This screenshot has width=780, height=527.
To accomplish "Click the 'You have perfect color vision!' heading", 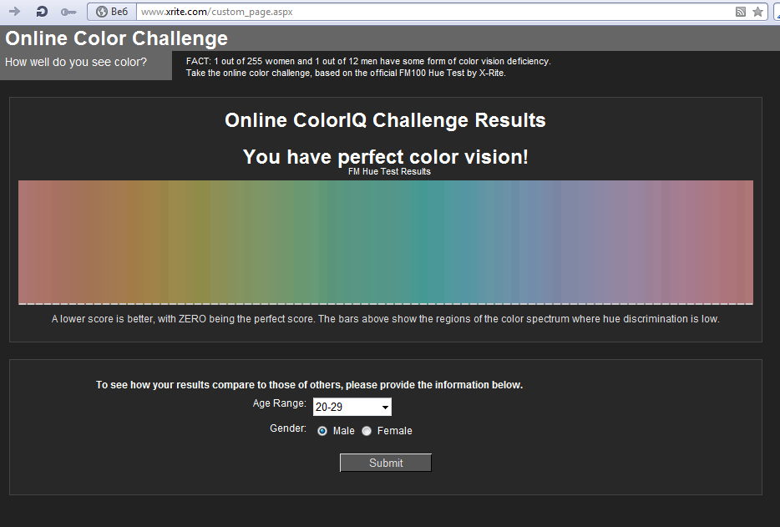I will click(x=385, y=156).
